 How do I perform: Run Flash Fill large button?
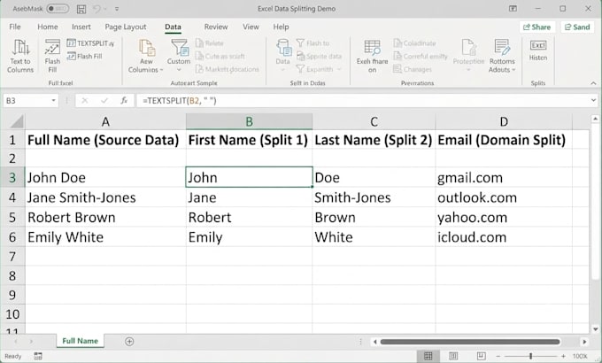point(52,56)
